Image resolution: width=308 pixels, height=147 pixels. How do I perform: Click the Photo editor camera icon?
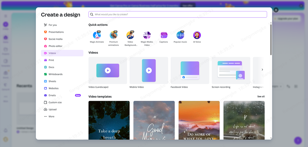click(45, 46)
